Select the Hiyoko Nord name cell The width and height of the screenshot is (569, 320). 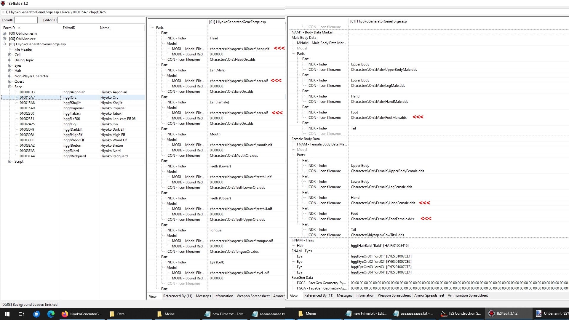(x=111, y=151)
